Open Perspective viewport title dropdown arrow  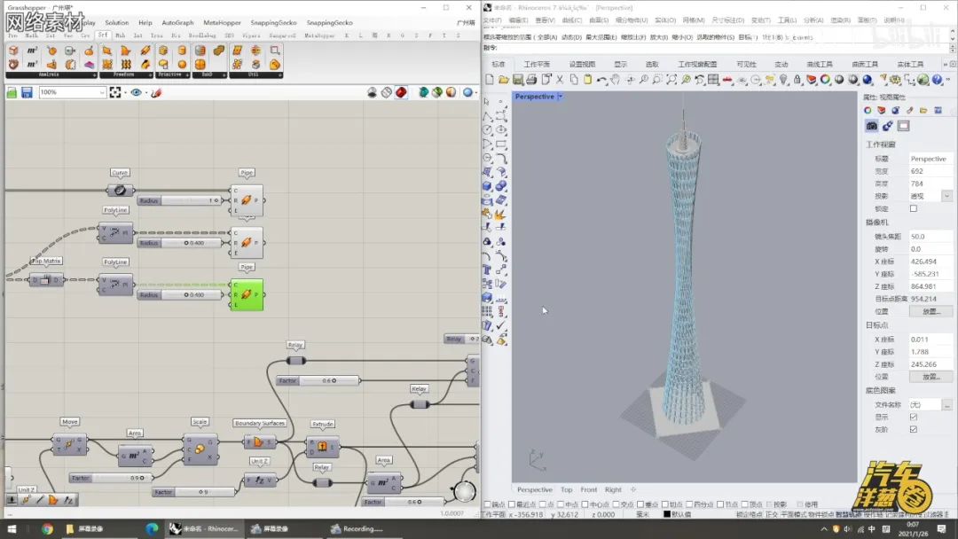561,97
